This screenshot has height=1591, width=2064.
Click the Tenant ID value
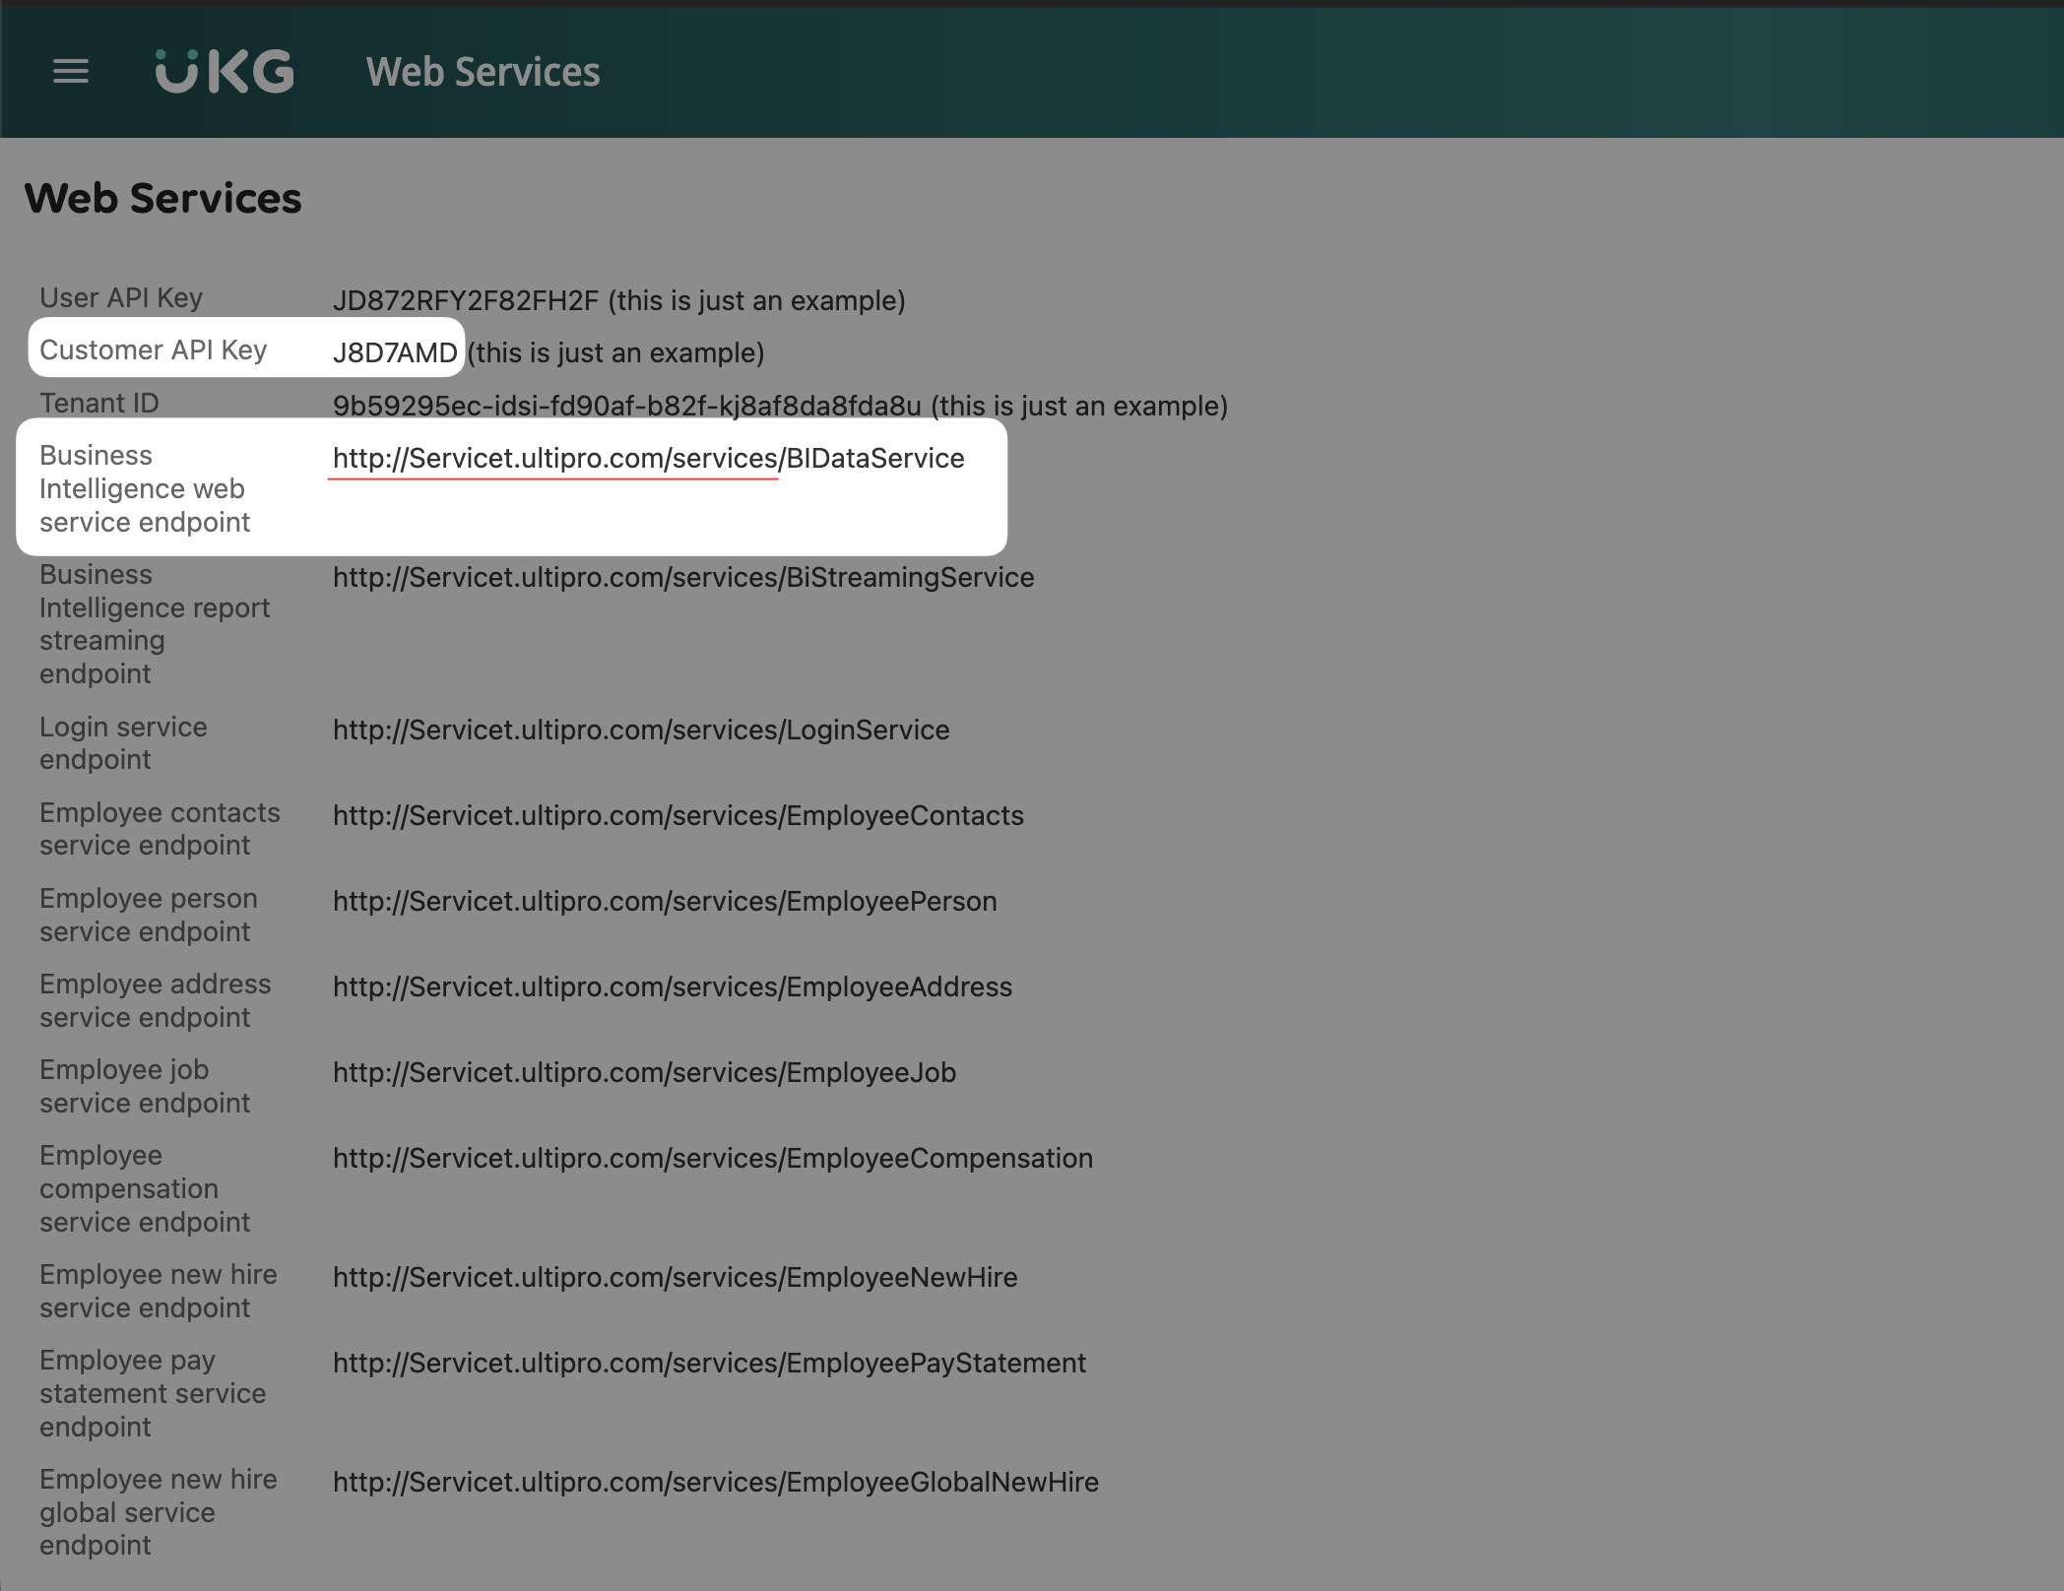[626, 406]
